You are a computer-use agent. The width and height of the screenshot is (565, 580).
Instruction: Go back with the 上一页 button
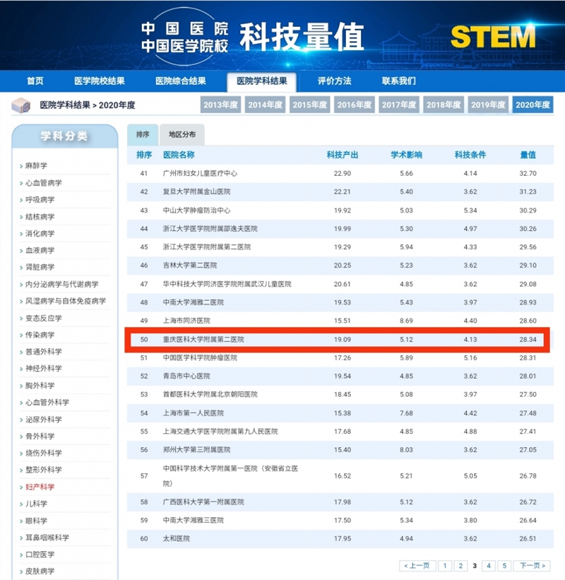point(417,566)
